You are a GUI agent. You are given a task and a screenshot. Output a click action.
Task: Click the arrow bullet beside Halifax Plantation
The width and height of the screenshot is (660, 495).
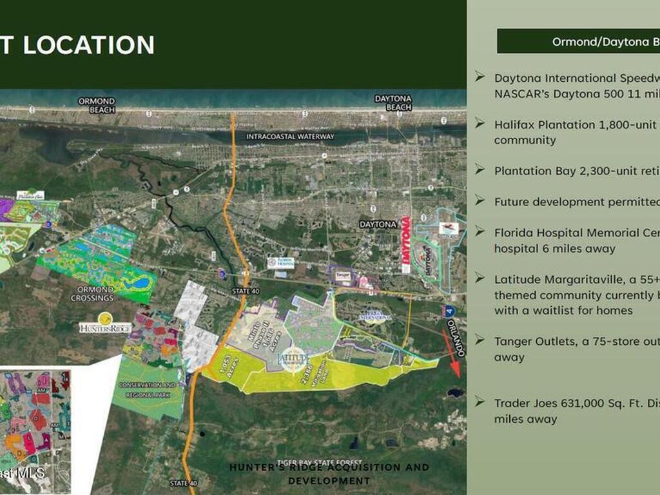coord(480,122)
